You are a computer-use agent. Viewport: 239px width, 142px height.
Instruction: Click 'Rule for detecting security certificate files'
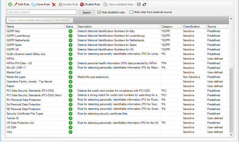click(102, 114)
